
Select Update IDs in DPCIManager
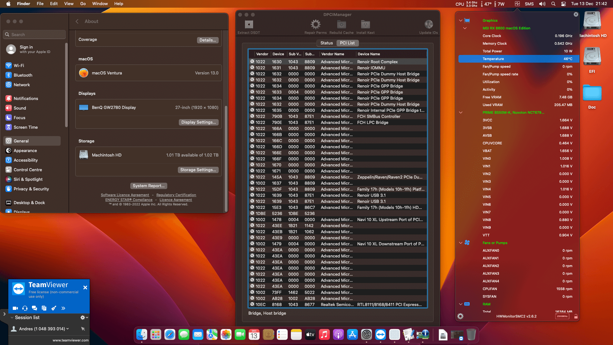(x=428, y=24)
